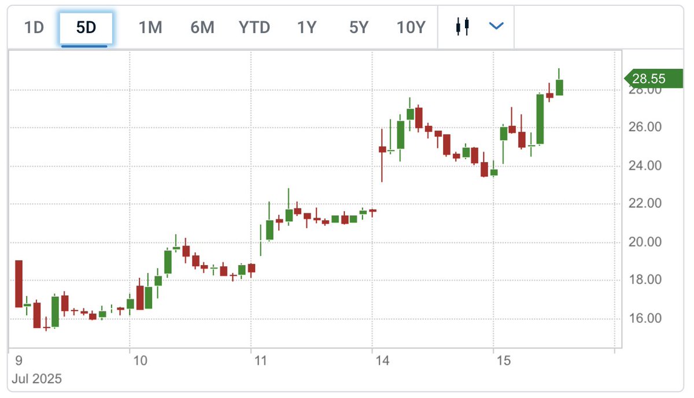The image size is (694, 398).
Task: Select the 1D time range tab
Action: (x=34, y=27)
